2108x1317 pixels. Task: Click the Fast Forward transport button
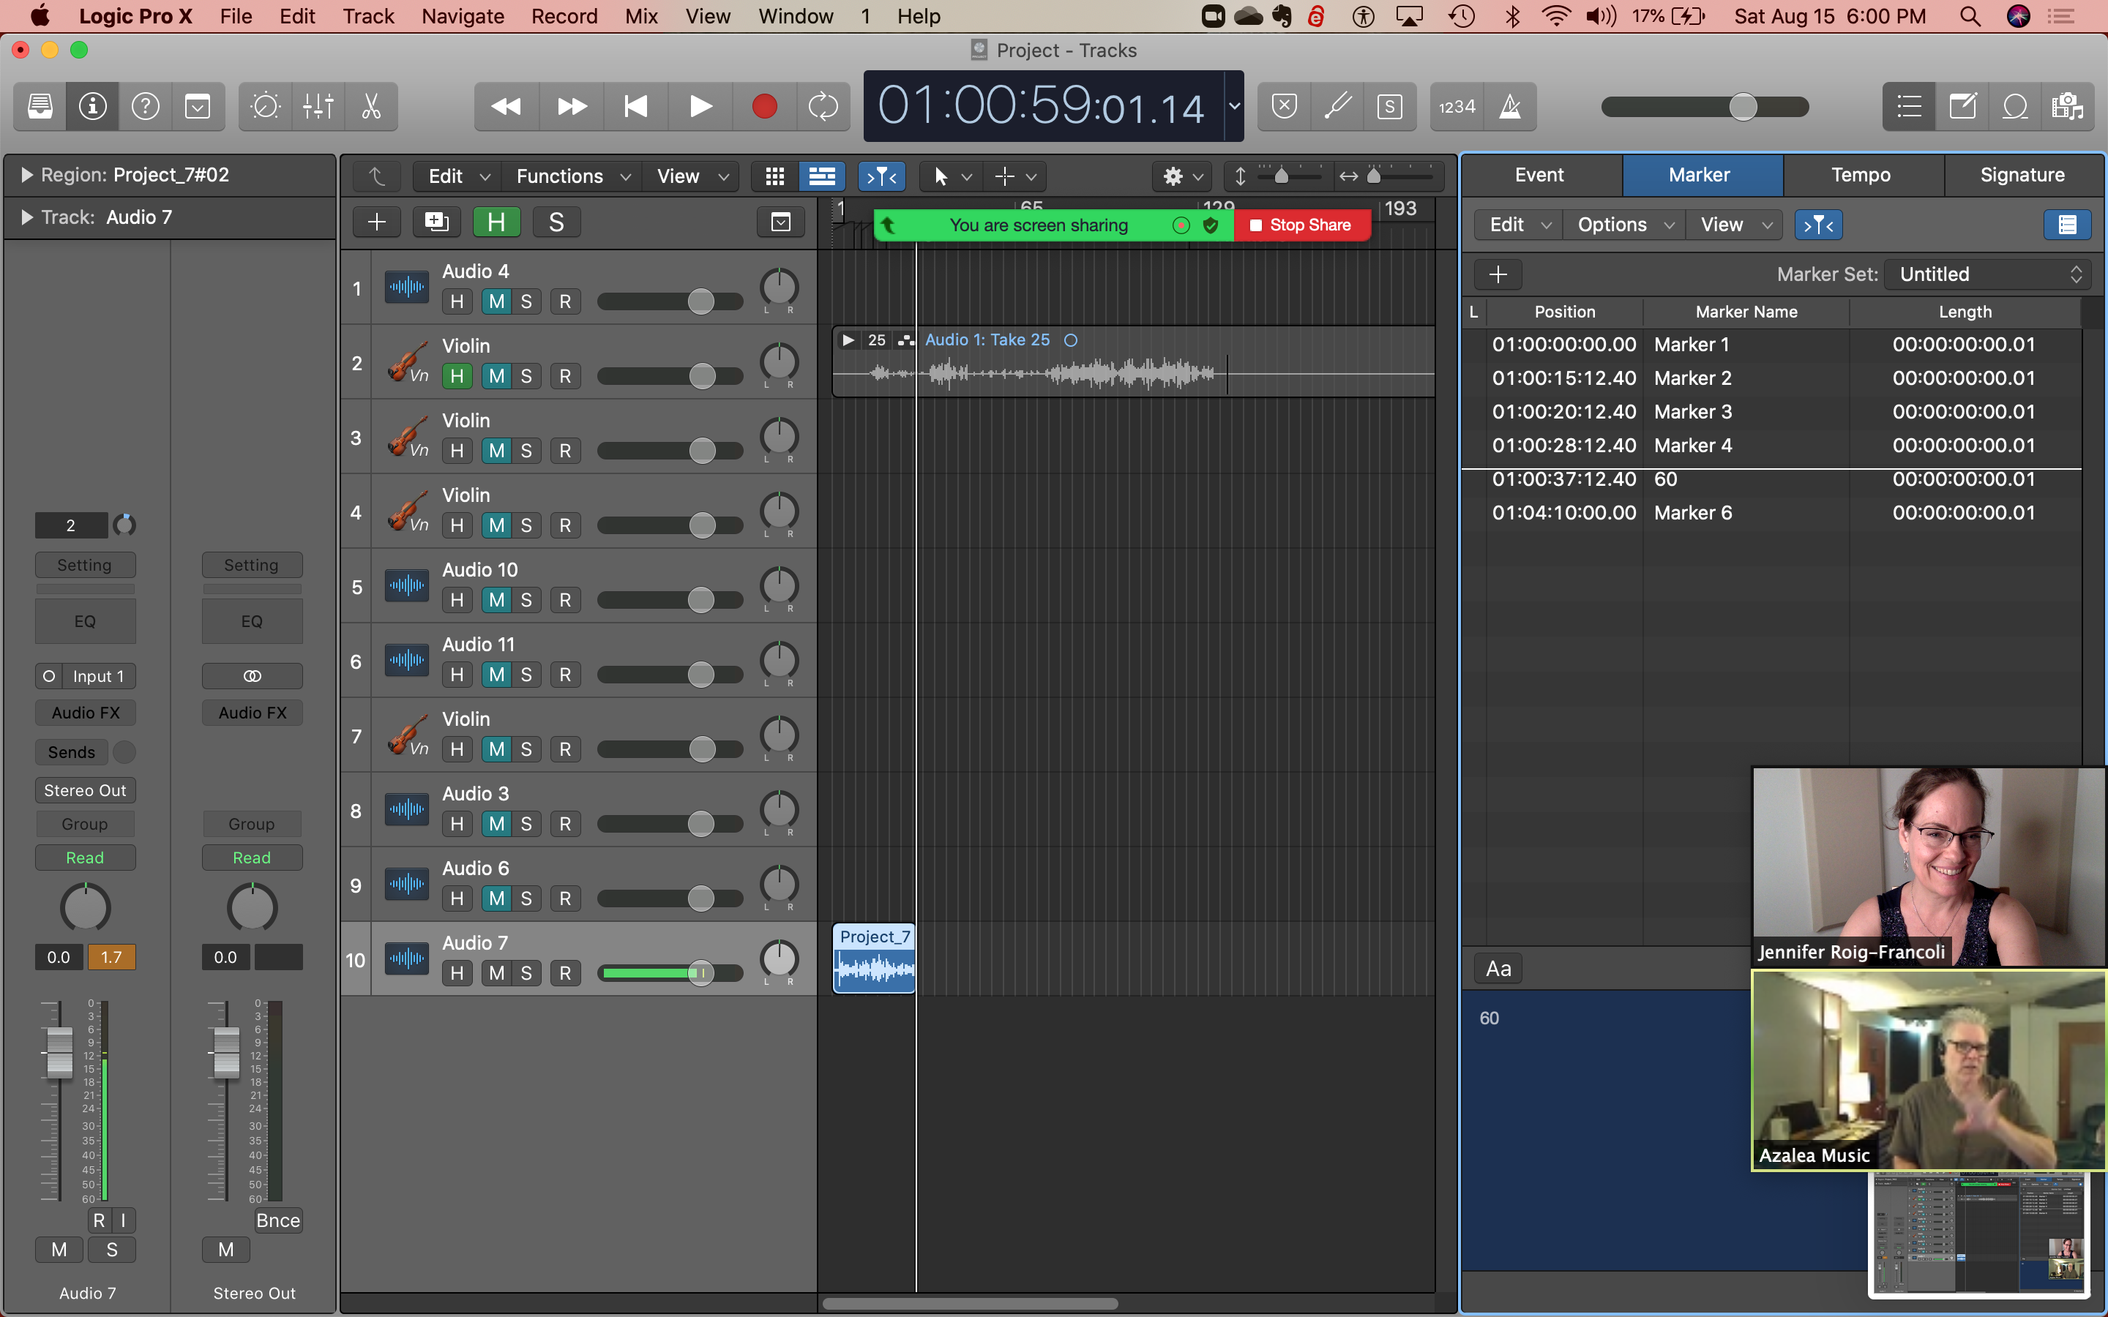point(572,106)
